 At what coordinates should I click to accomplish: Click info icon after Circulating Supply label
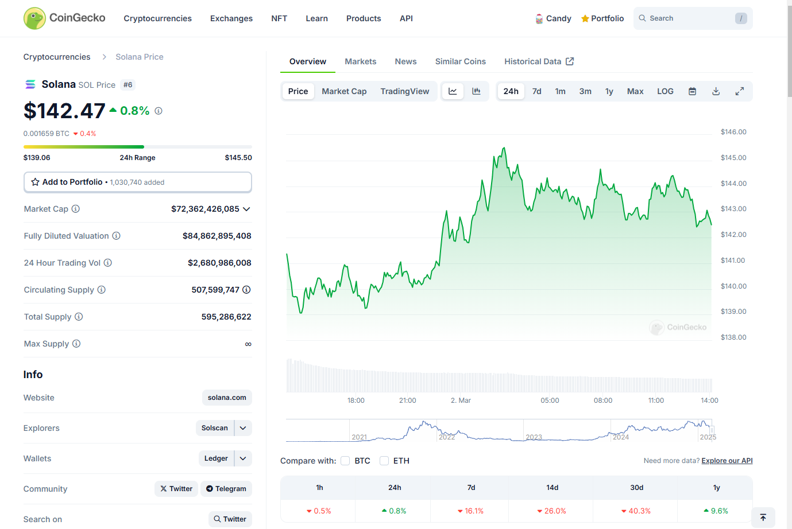coord(102,290)
